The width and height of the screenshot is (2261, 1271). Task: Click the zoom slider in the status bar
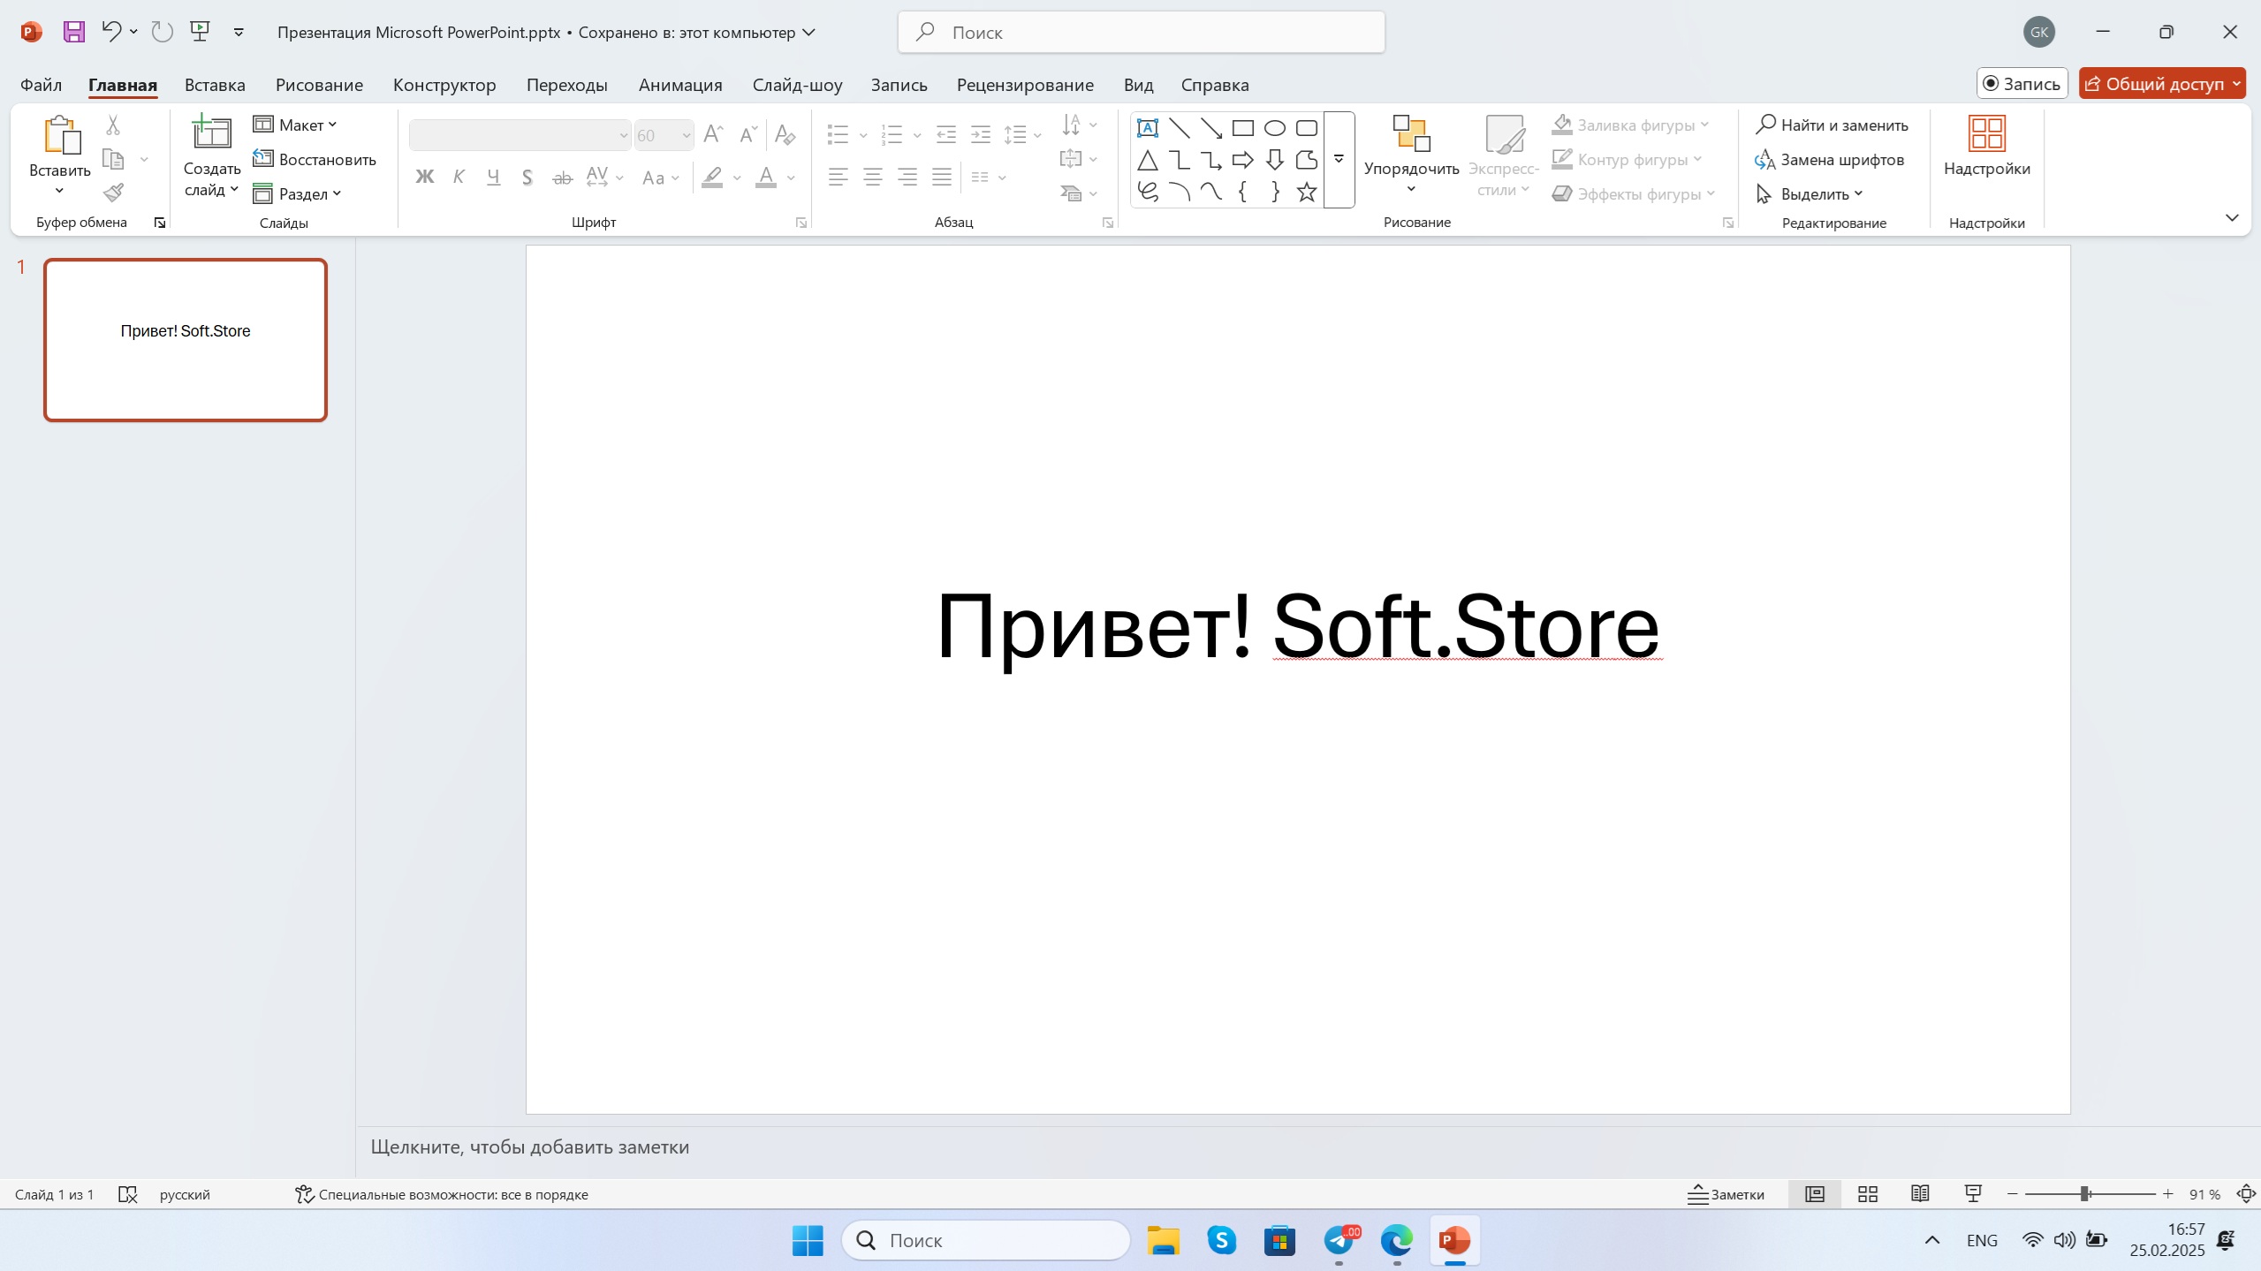(2085, 1194)
